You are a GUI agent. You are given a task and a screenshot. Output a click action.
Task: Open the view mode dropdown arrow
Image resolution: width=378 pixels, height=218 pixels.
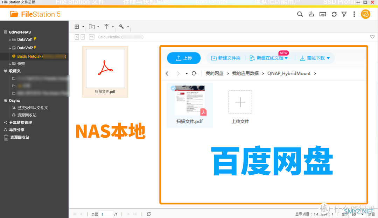(x=83, y=27)
